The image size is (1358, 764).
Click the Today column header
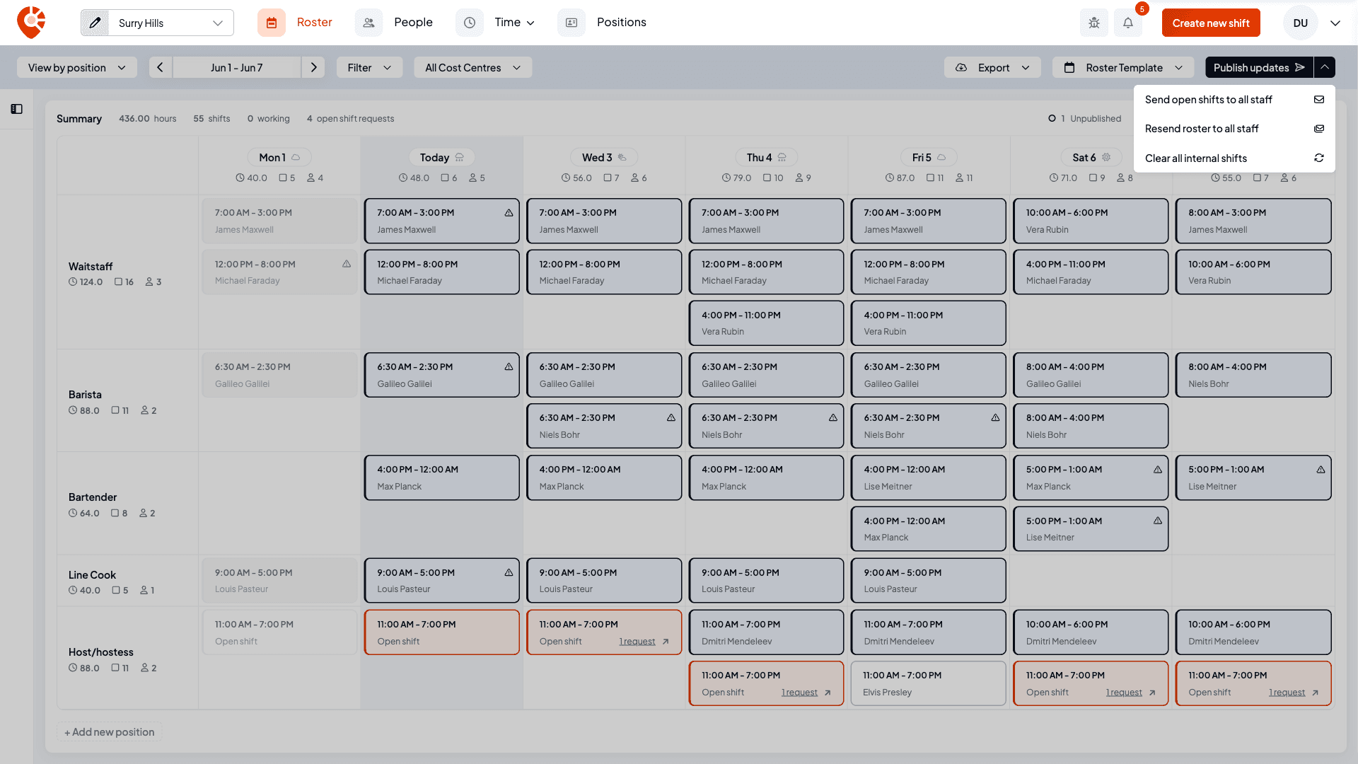(442, 157)
